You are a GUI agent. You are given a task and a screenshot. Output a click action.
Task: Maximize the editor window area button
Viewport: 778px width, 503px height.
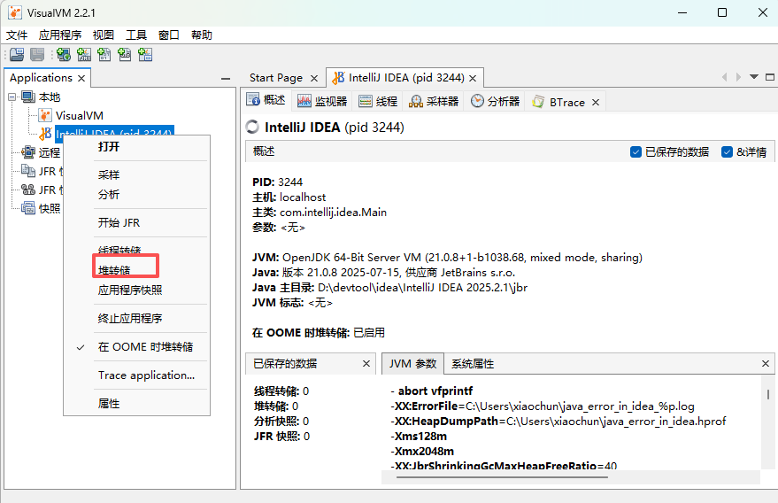770,77
